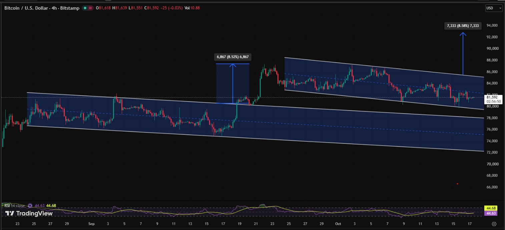
Task: Click the 6,867 (8.52%) measurement label
Action: click(x=233, y=57)
